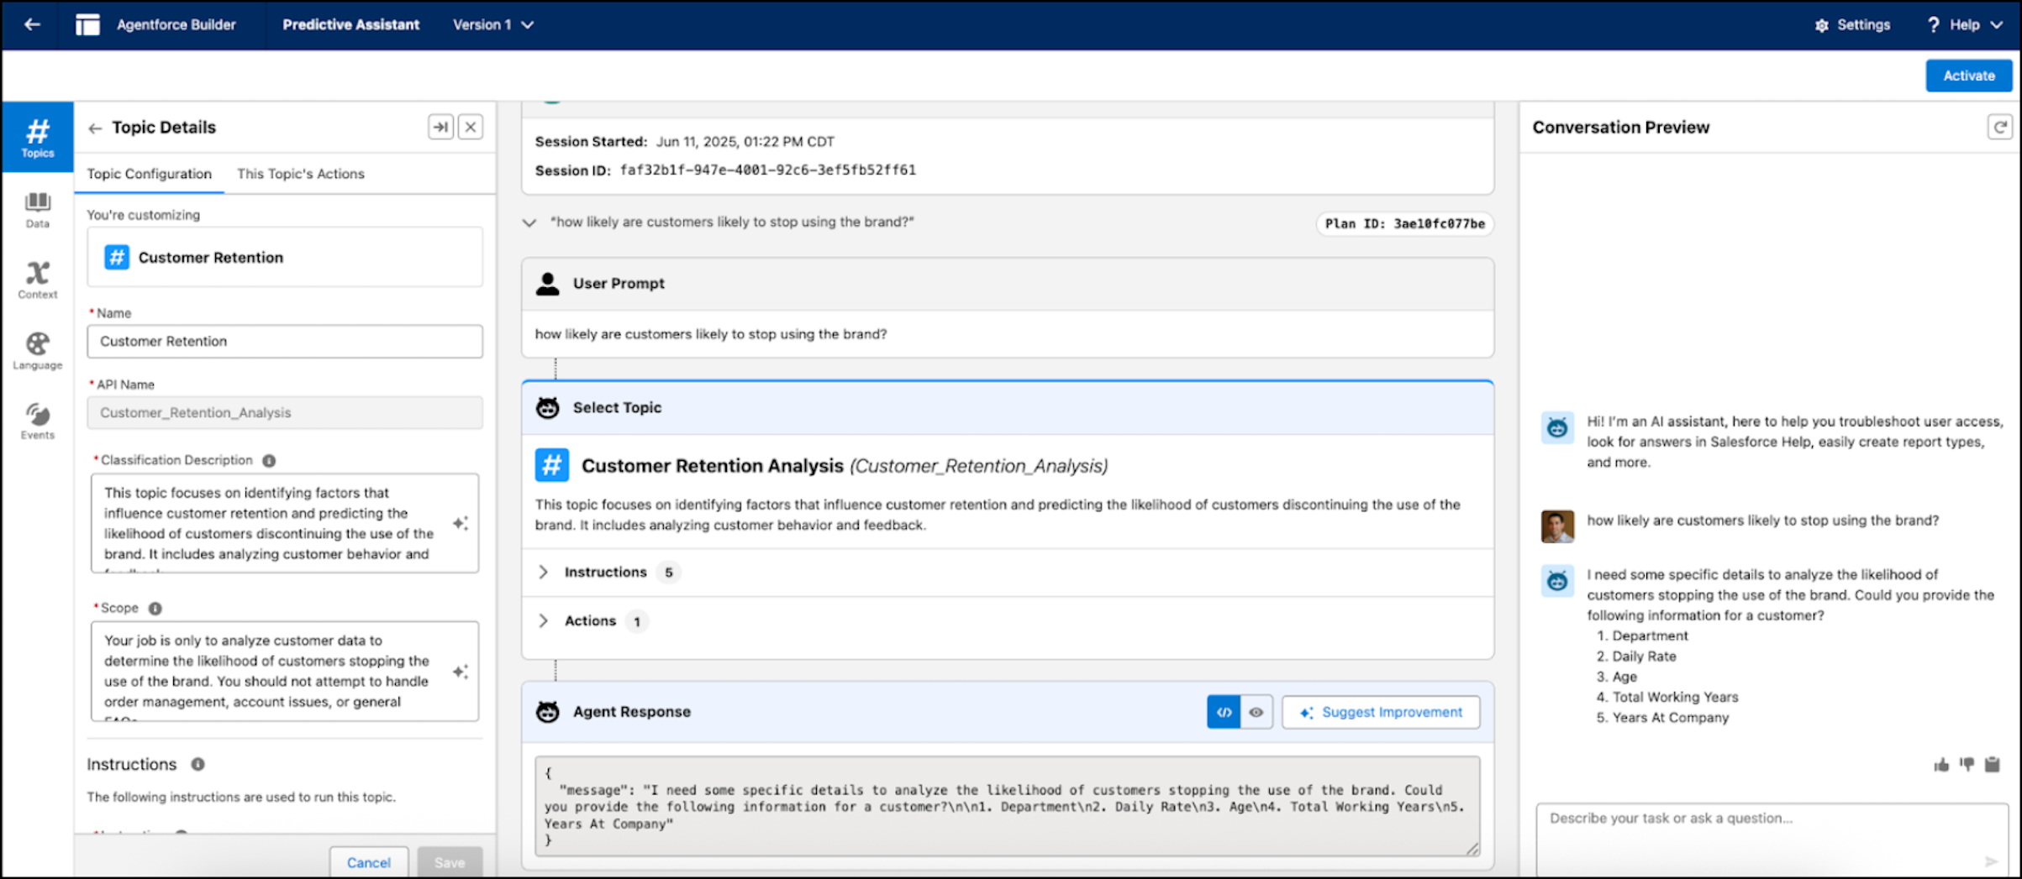Cancel topic changes
This screenshot has width=2022, height=879.
[x=369, y=862]
